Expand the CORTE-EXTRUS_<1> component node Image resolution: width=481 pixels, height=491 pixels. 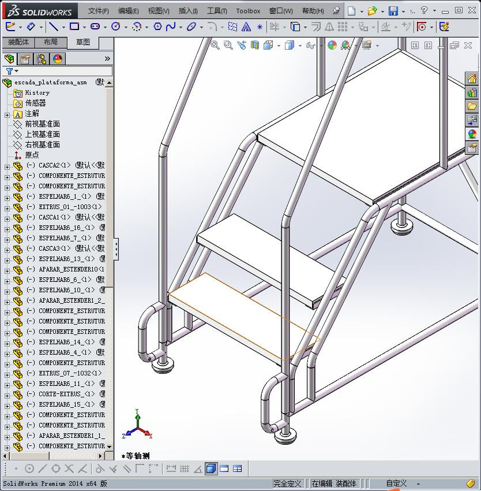click(7, 396)
